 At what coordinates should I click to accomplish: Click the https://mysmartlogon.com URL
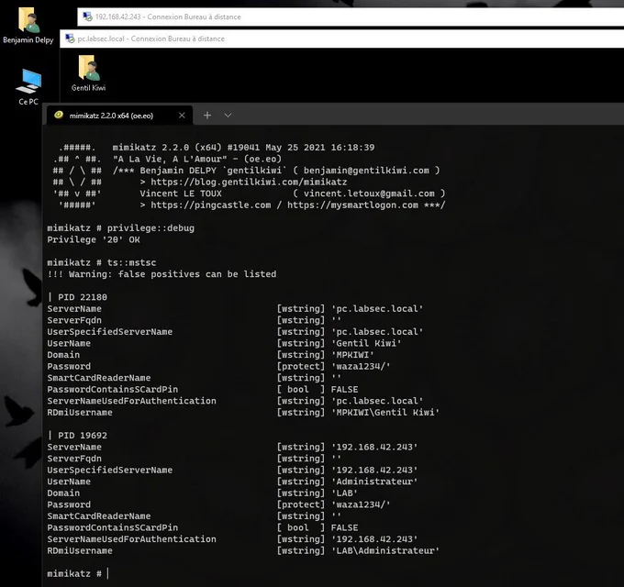click(352, 205)
